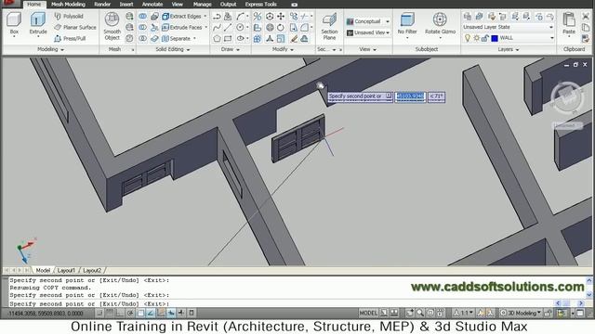Select the Rectangle draw tool

coord(228,38)
